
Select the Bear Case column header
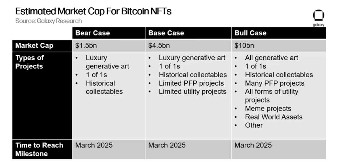(92, 33)
